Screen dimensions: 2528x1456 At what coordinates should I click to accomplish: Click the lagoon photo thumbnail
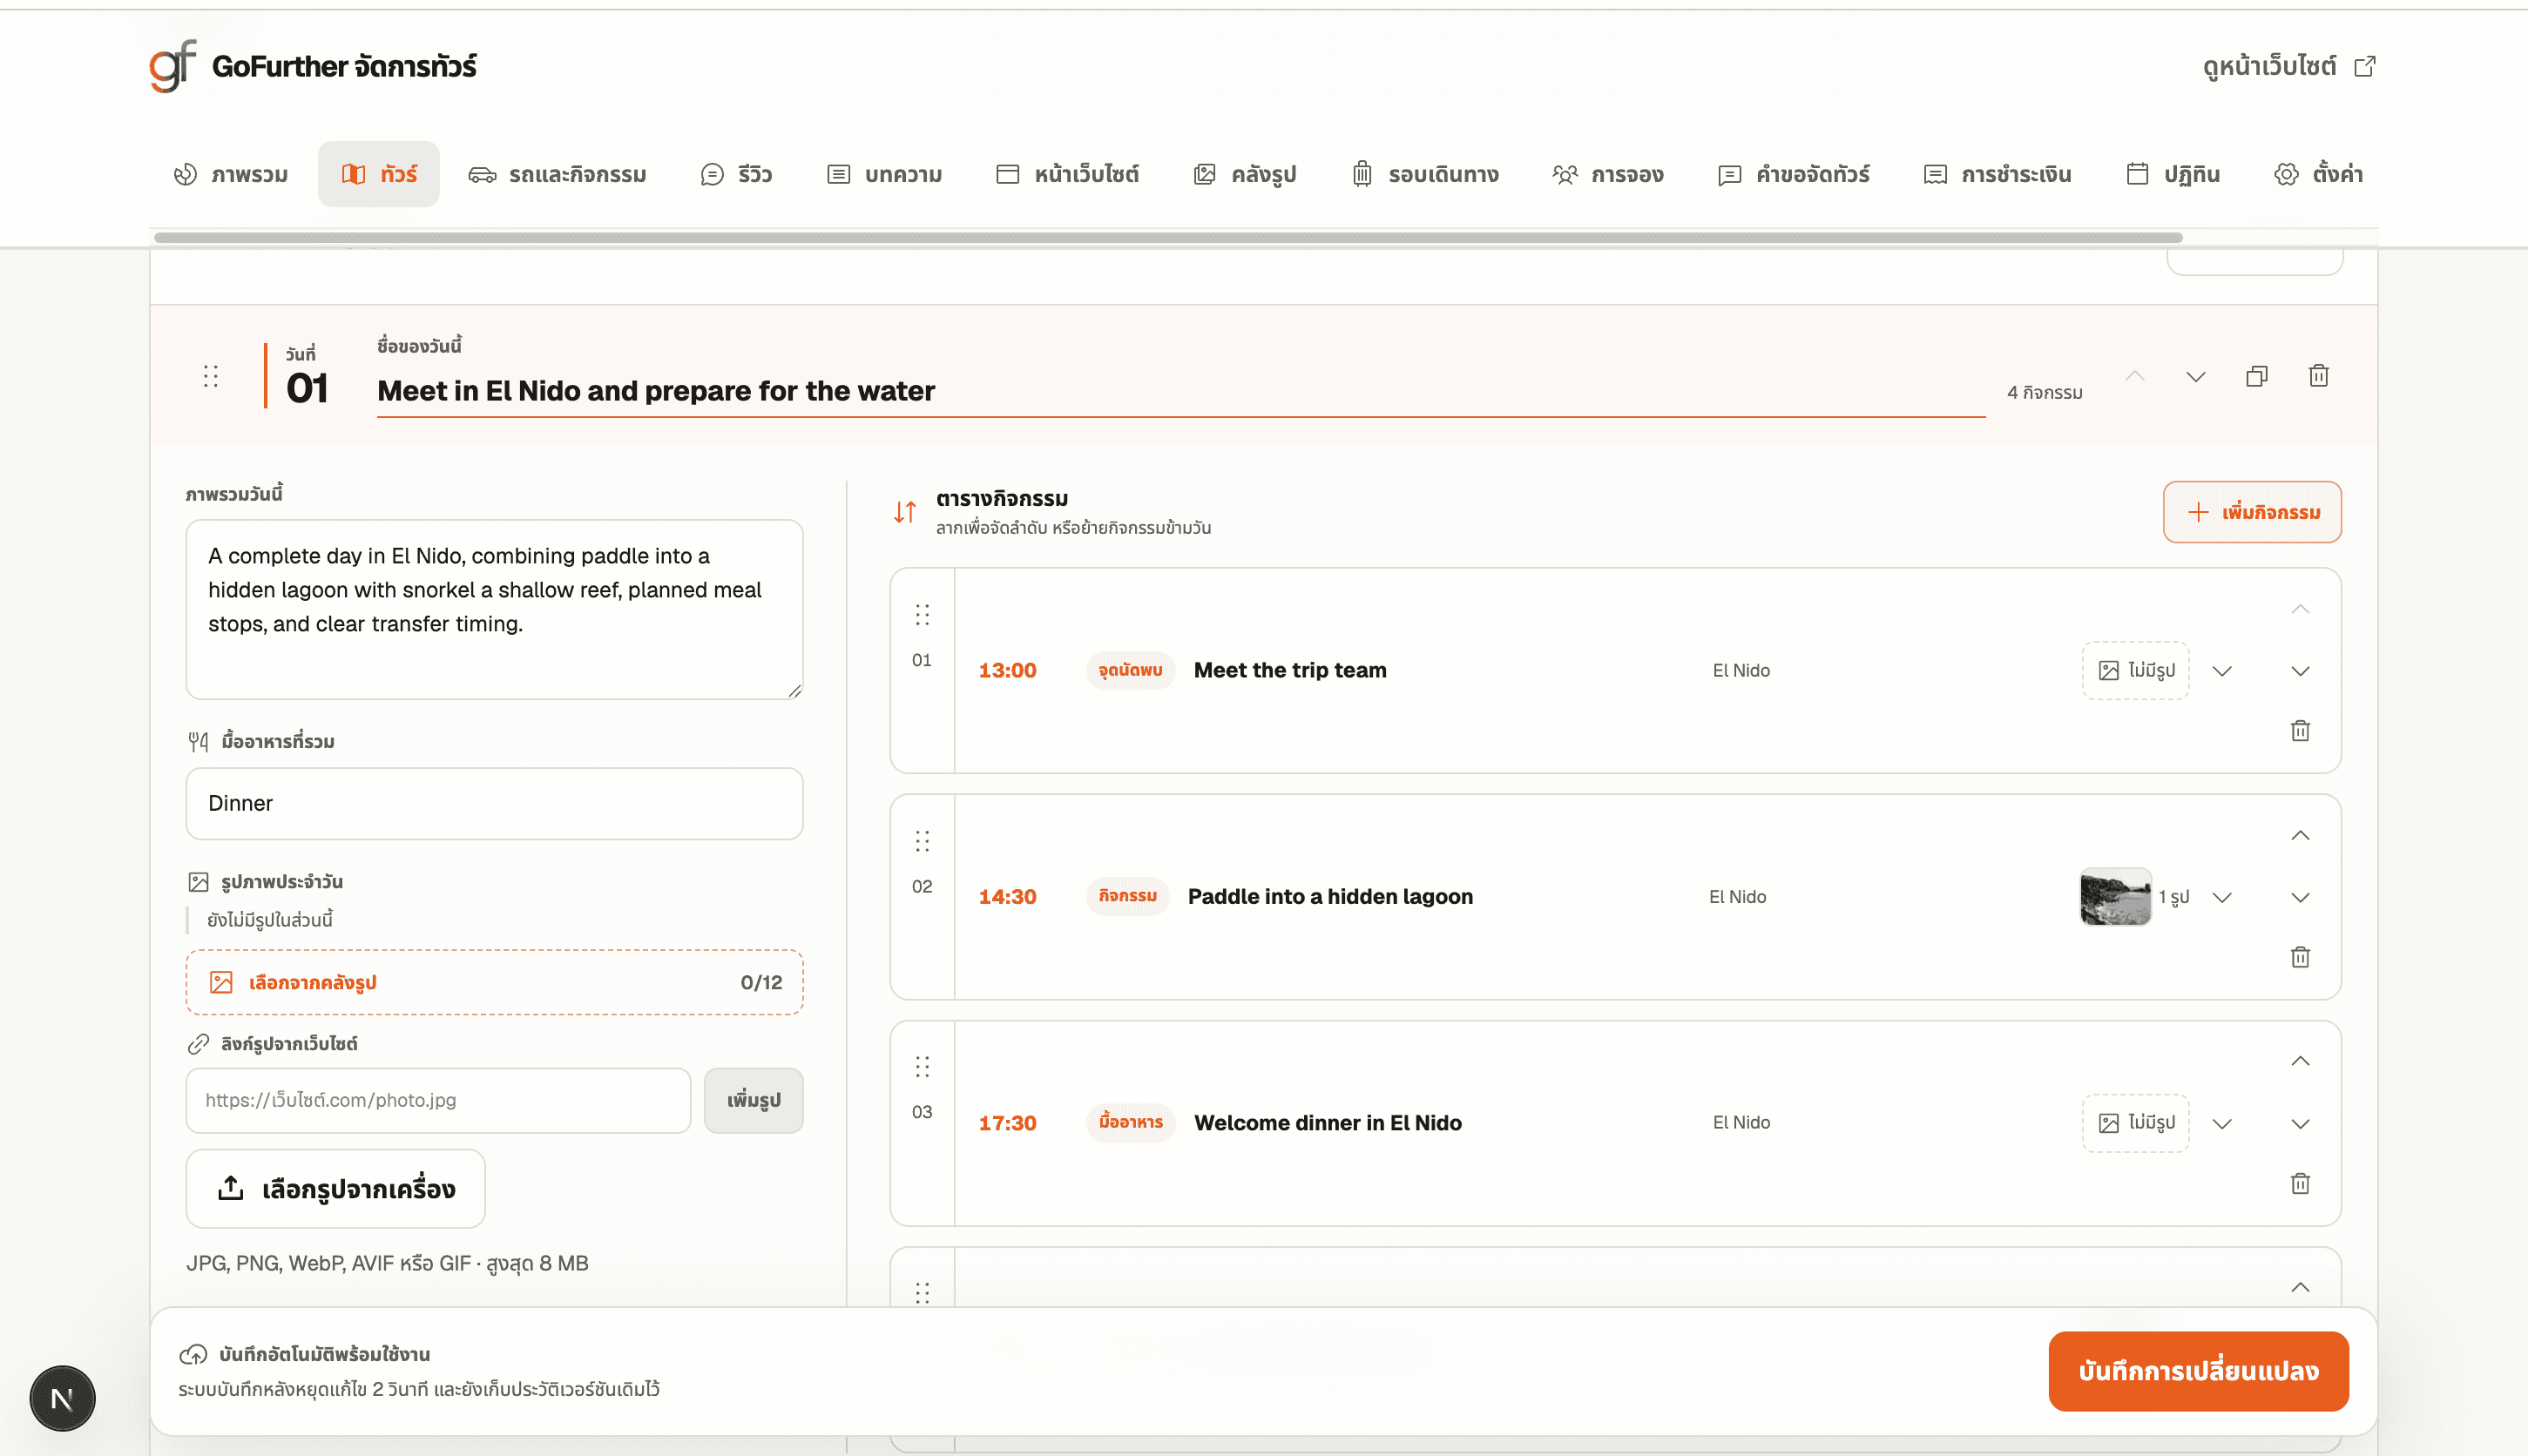pyautogui.click(x=2115, y=897)
